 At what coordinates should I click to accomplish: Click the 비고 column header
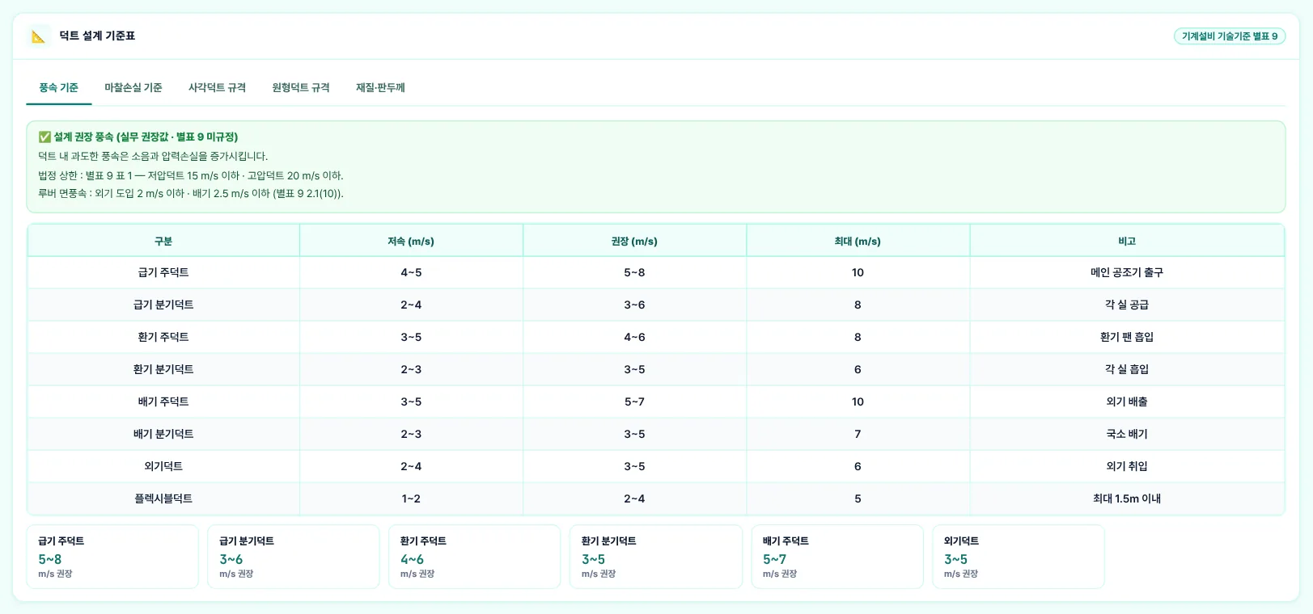pos(1127,241)
